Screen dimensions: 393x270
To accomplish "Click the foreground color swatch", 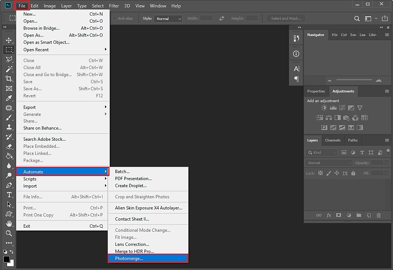I will point(7,259).
